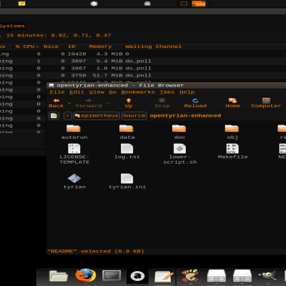Select the log.txt file
This screenshot has height=286, width=286.
(127, 152)
